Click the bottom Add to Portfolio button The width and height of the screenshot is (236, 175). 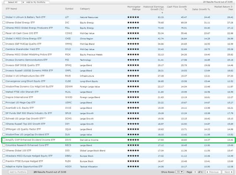(x=18, y=172)
